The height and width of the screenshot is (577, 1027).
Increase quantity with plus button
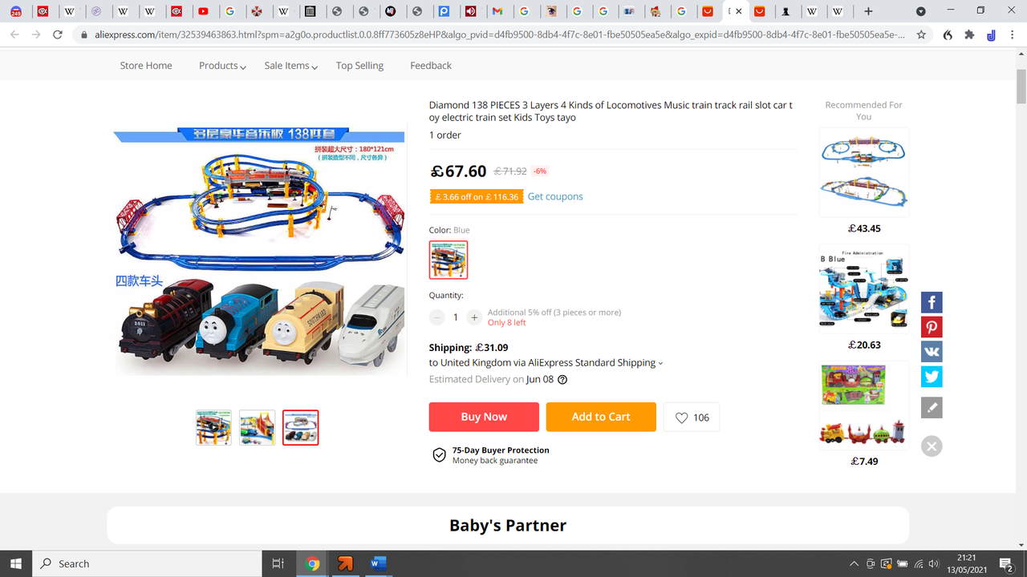474,317
